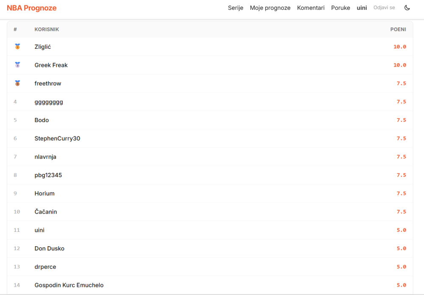Click StephenCurry30's 7.5 points value
The image size is (424, 295).
[401, 139]
